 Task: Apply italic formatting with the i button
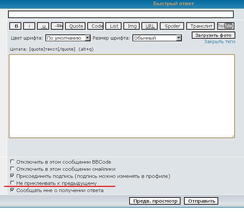(x=29, y=26)
